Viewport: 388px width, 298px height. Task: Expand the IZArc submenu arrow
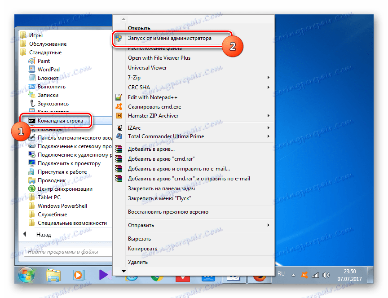click(269, 127)
